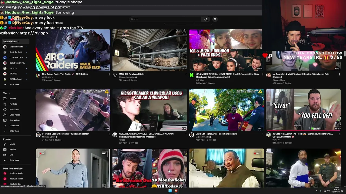This screenshot has height=194, width=346.
Task: Click Midwest Safety name under 911 Calls video
Action: point(49,137)
